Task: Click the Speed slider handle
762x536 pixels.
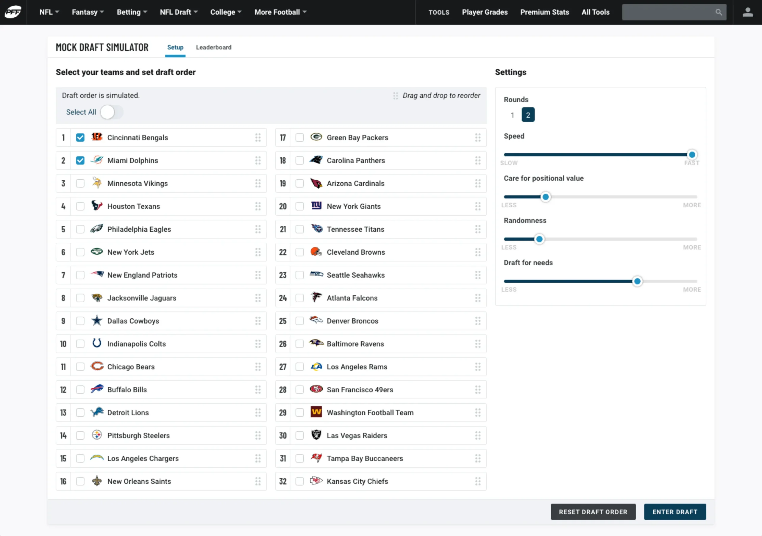Action: click(692, 155)
